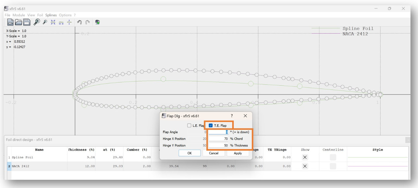
Task: Click the reset scales toolbar icon
Action: pos(53,22)
